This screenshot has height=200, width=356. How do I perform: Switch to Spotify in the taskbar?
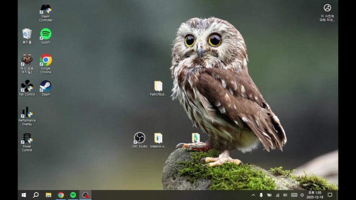pyautogui.click(x=73, y=195)
